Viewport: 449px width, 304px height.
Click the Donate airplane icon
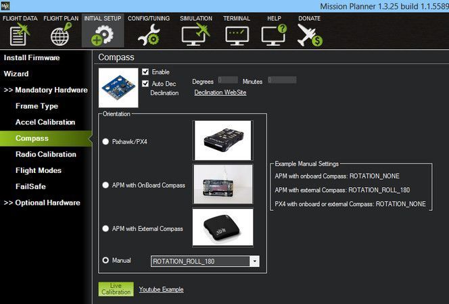click(310, 35)
